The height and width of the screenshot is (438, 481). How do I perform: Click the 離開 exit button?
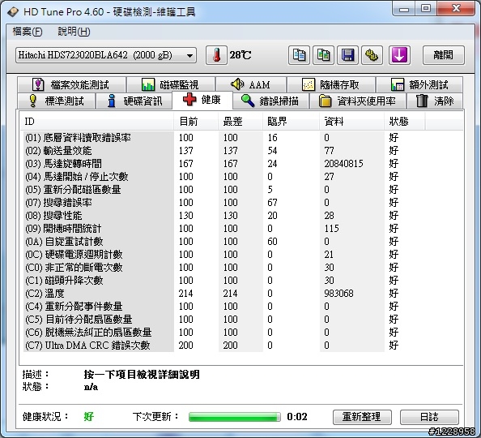[443, 55]
